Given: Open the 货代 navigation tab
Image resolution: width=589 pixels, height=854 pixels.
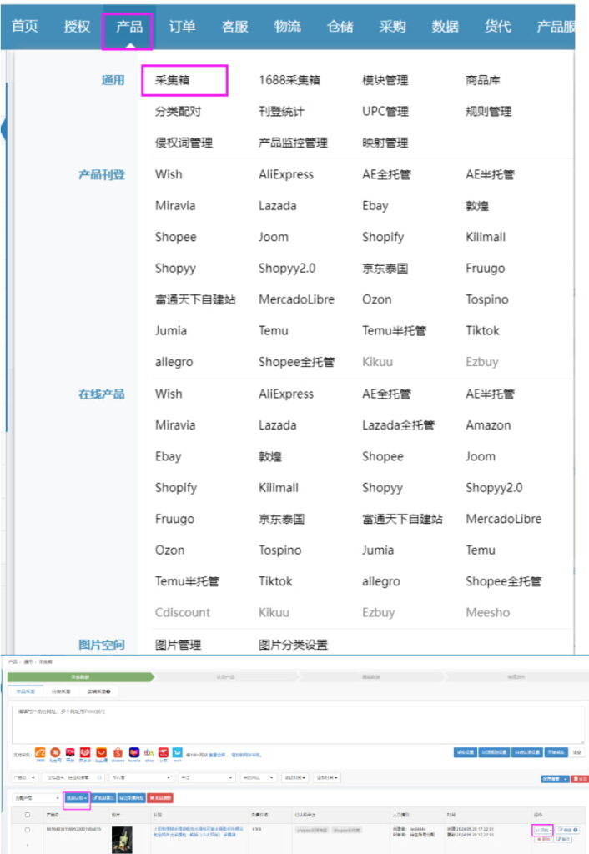Looking at the screenshot, I should point(498,26).
